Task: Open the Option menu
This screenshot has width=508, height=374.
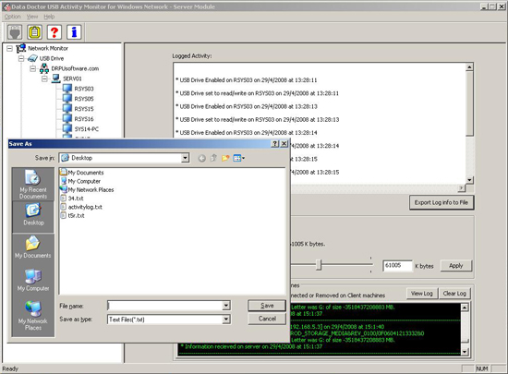Action: [x=13, y=17]
